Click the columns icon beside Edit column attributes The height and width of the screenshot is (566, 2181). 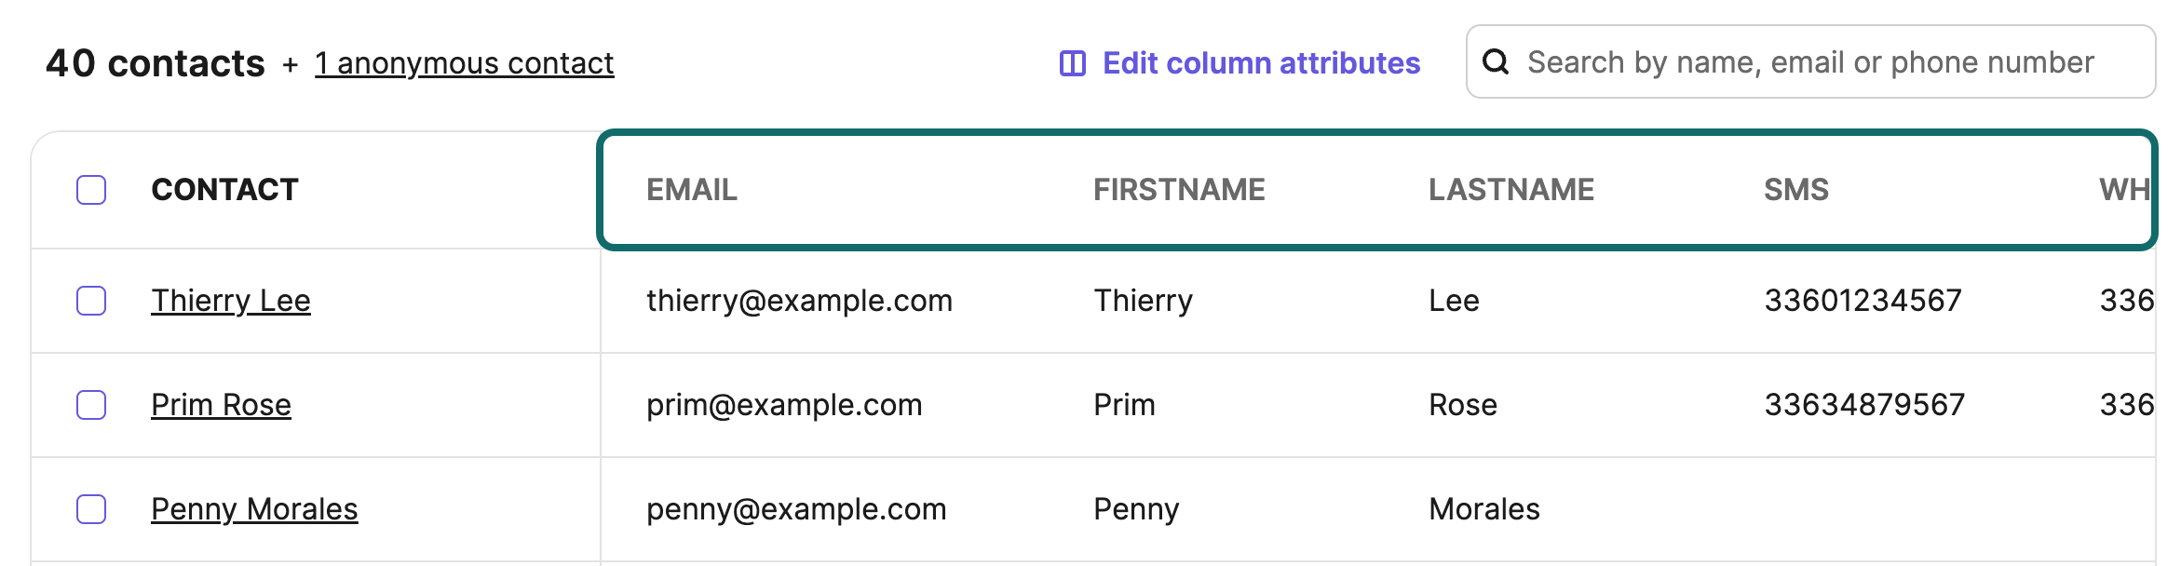[1073, 63]
